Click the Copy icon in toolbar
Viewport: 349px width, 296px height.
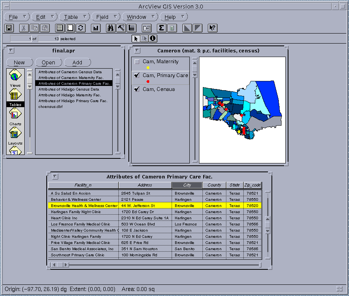[34, 28]
